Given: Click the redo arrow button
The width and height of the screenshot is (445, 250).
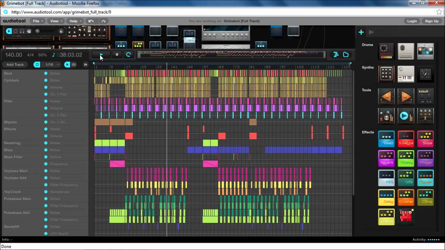Looking at the screenshot, I should pos(103,21).
